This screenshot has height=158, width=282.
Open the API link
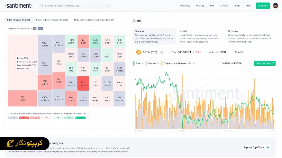(x=212, y=5)
